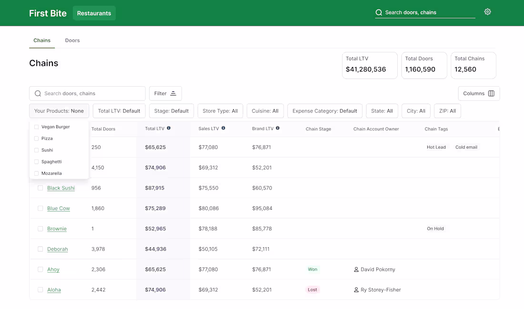524x309 pixels.
Task: Click the Restaurants button in the header
Action: point(94,13)
